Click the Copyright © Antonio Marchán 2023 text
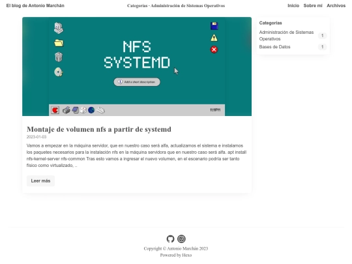The image size is (352, 264). (x=176, y=248)
